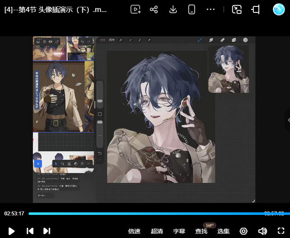Open Procreate color disc
This screenshot has height=238, width=290.
tap(246, 40)
